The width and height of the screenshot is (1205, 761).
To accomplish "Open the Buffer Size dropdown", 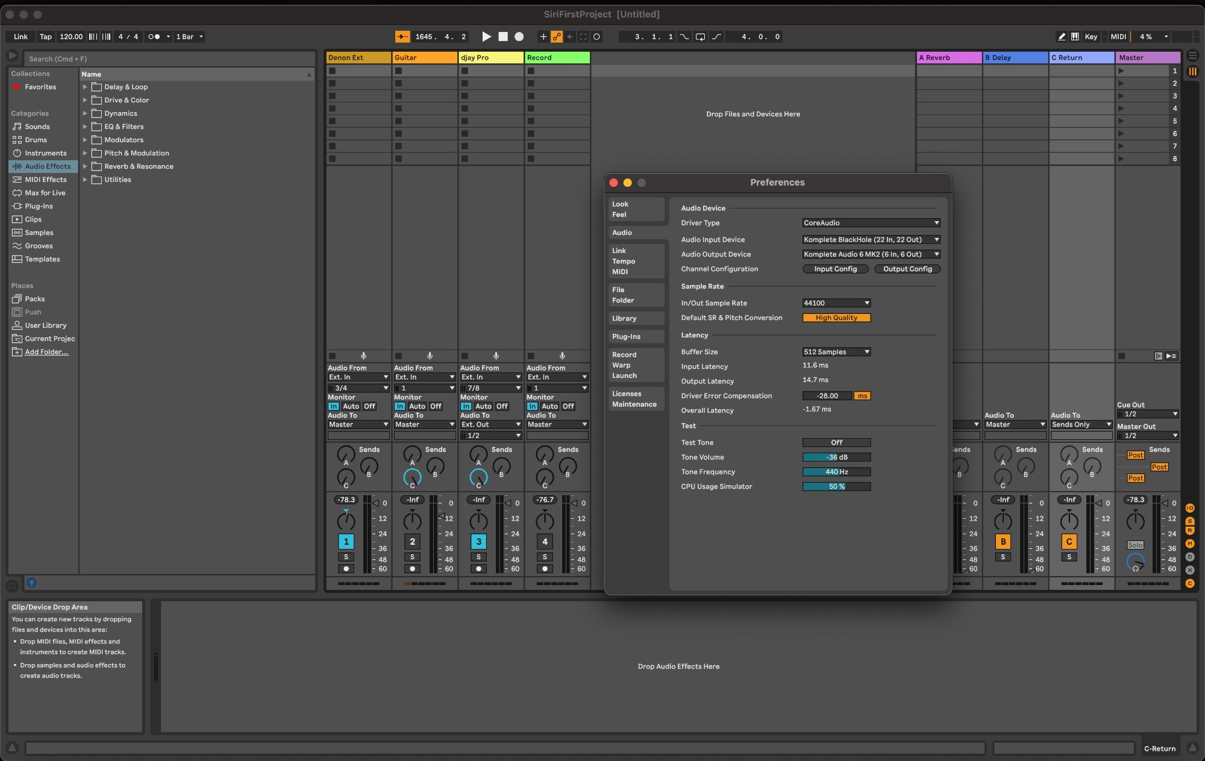I will tap(836, 352).
